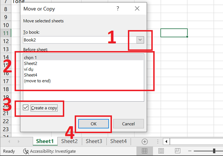Click previous sheet navigation arrow
The height and width of the screenshot is (156, 223).
(9, 141)
